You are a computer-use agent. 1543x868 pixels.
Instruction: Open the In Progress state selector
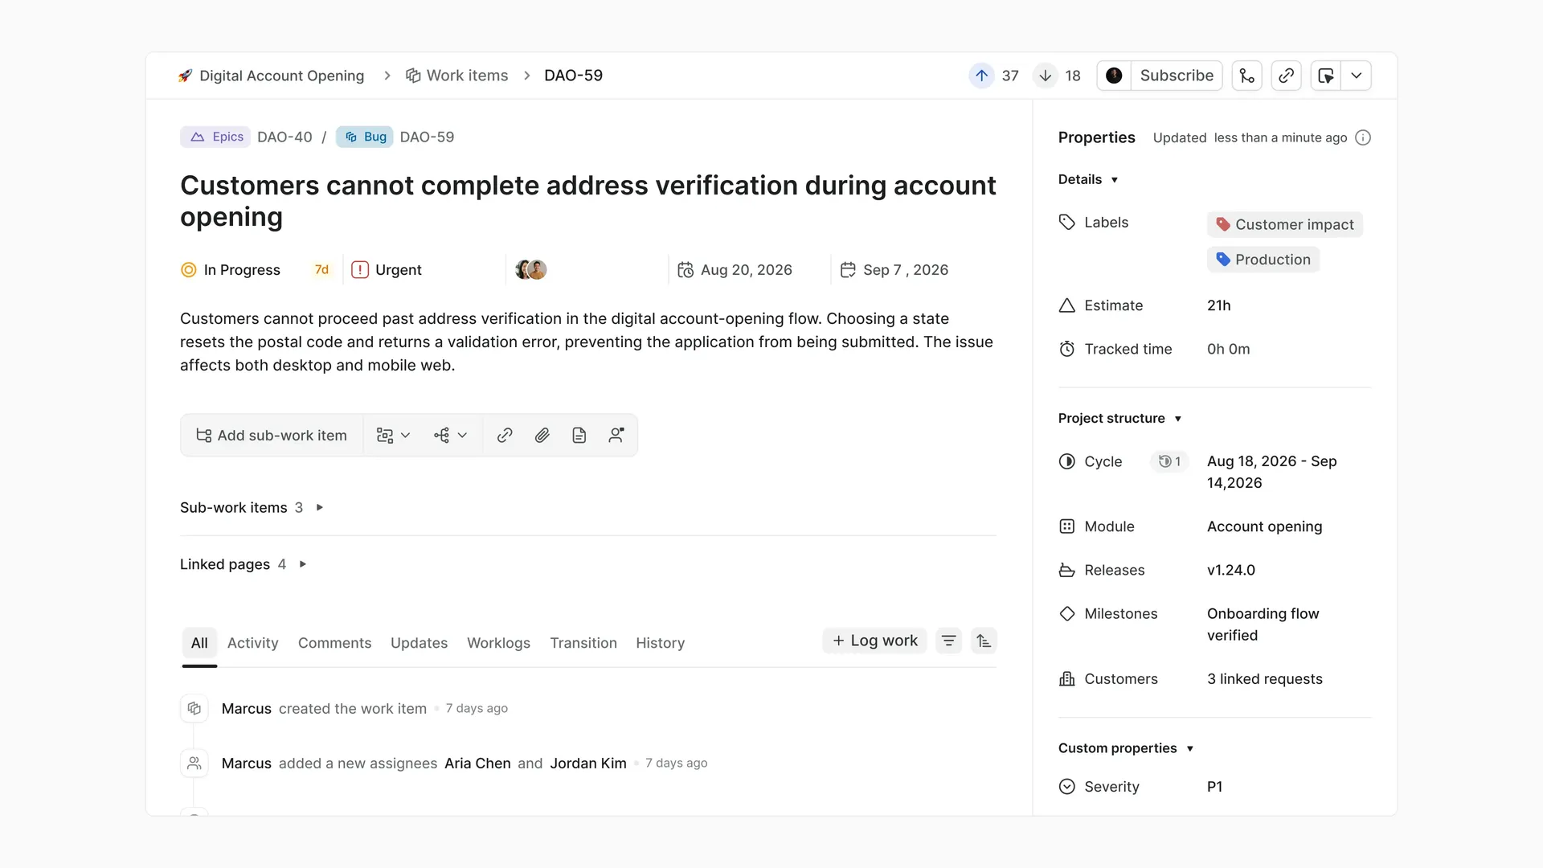(231, 270)
